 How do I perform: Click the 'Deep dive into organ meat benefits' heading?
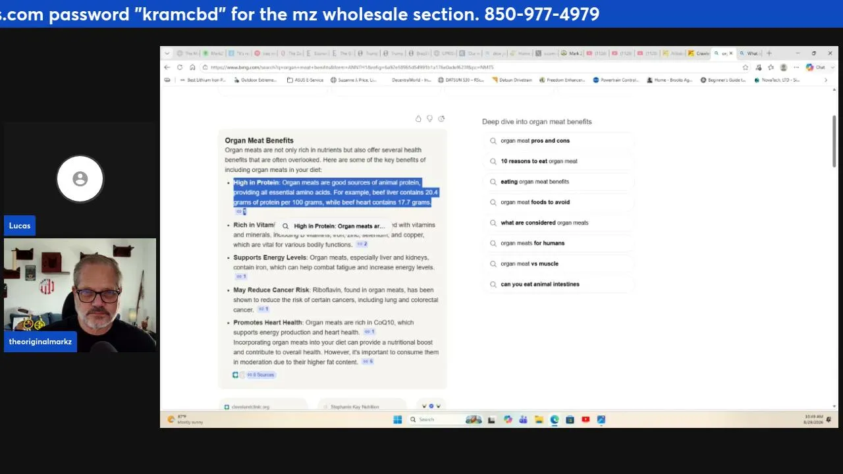(x=537, y=122)
